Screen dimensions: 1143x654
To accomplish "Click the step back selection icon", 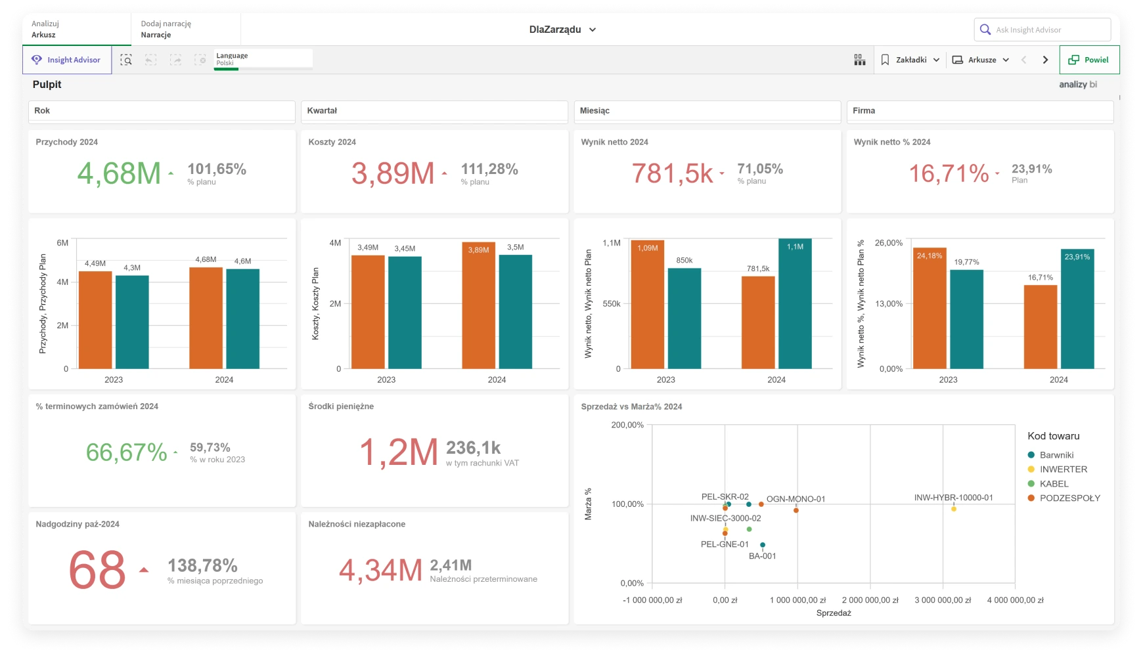I will click(150, 60).
